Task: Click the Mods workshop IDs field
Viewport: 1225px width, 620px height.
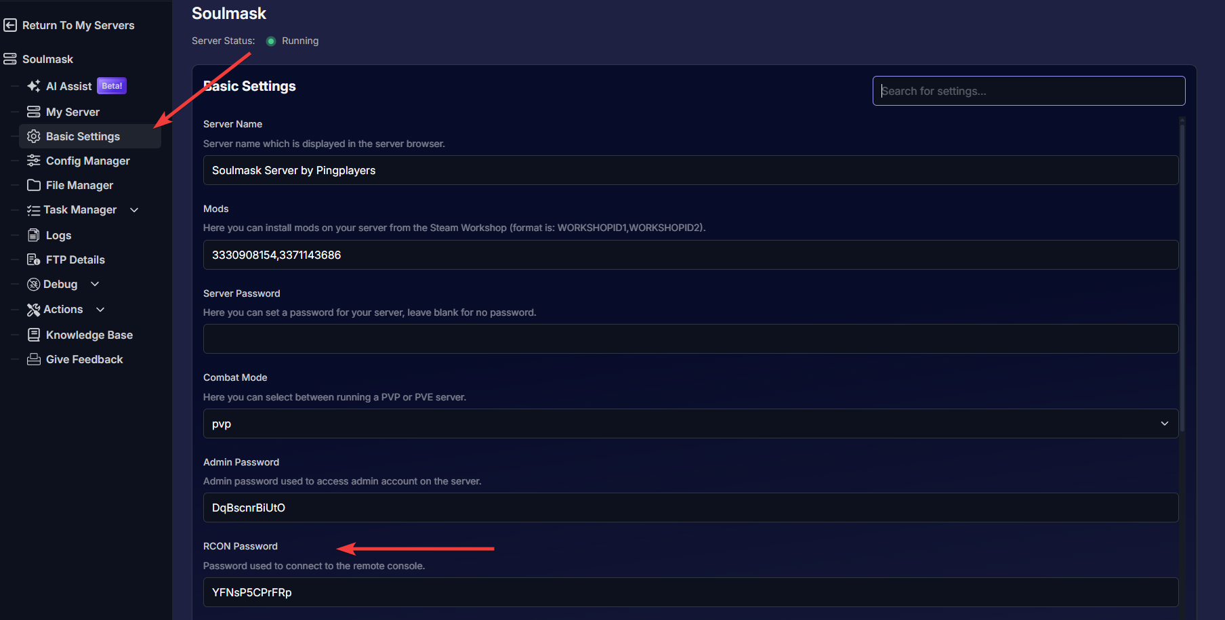Action: [x=690, y=255]
